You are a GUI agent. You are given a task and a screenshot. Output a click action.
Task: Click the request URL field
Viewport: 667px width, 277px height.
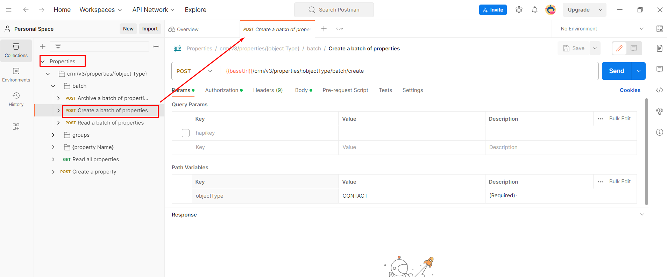(x=409, y=71)
